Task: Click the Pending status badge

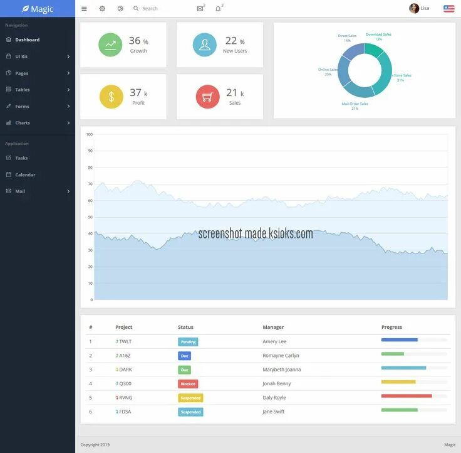Action: pyautogui.click(x=188, y=342)
